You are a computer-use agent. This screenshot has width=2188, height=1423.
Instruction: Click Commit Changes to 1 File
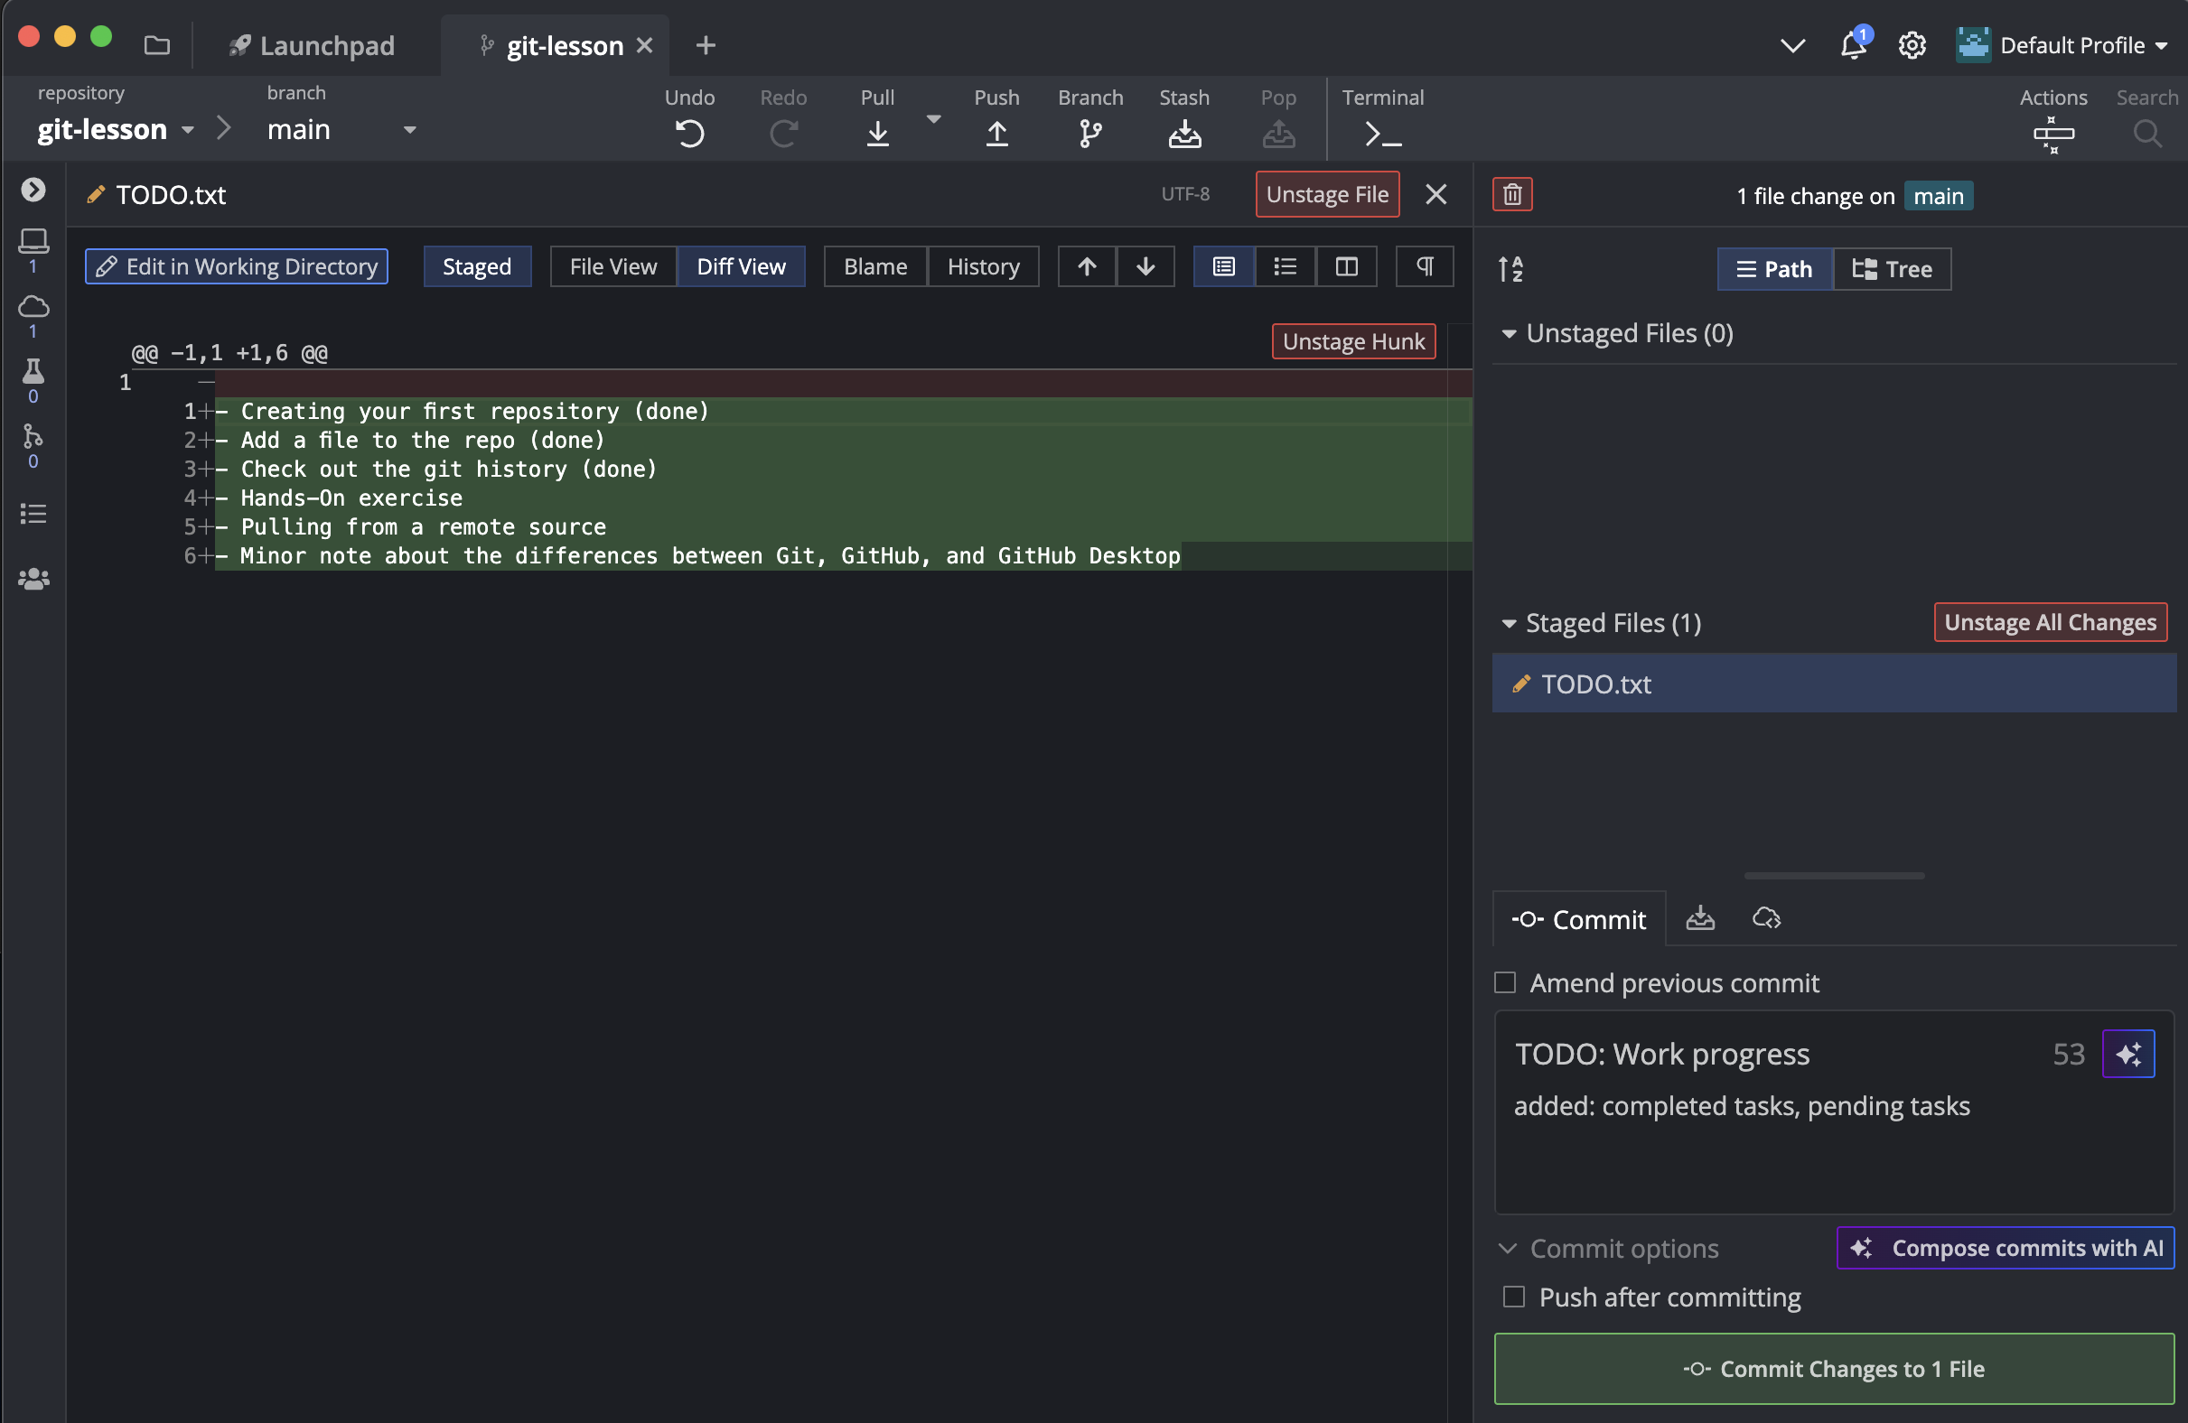click(1833, 1368)
